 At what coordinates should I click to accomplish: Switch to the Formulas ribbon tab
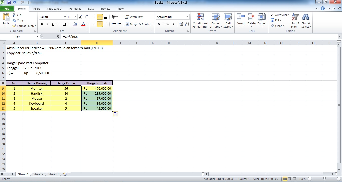coord(75,8)
